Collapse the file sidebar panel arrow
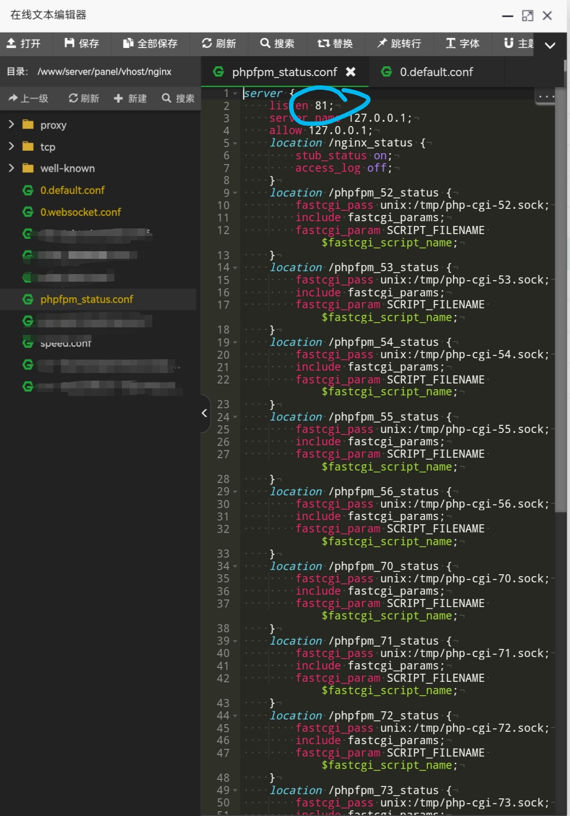570x816 pixels. [x=204, y=413]
